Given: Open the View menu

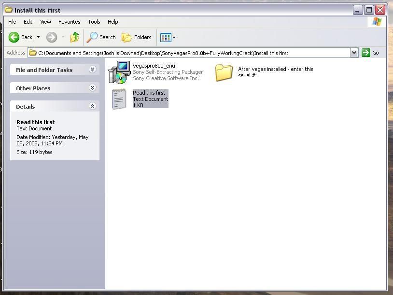Looking at the screenshot, I should [x=45, y=22].
